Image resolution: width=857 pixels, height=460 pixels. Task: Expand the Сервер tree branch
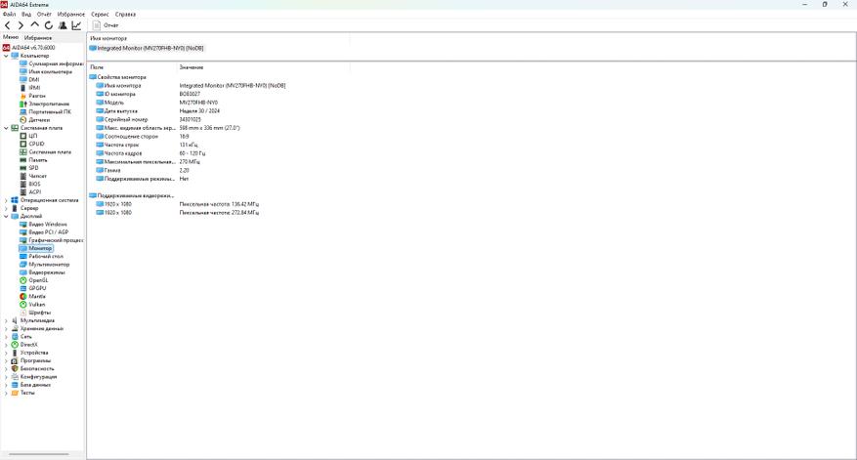[x=6, y=208]
